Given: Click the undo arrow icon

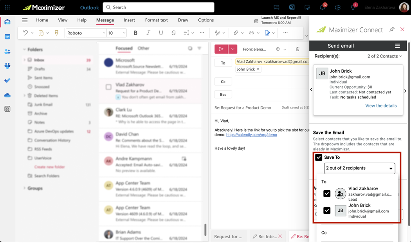Looking at the screenshot, I should coord(25,33).
